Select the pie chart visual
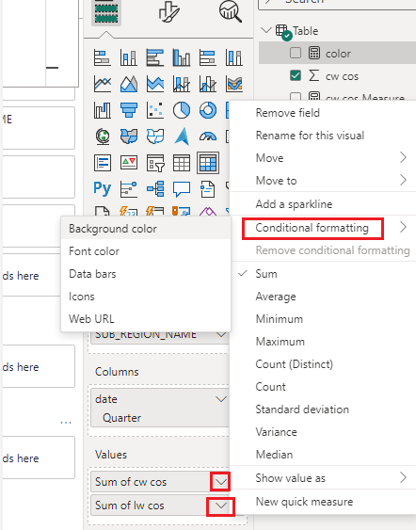The image size is (416, 530). [182, 110]
